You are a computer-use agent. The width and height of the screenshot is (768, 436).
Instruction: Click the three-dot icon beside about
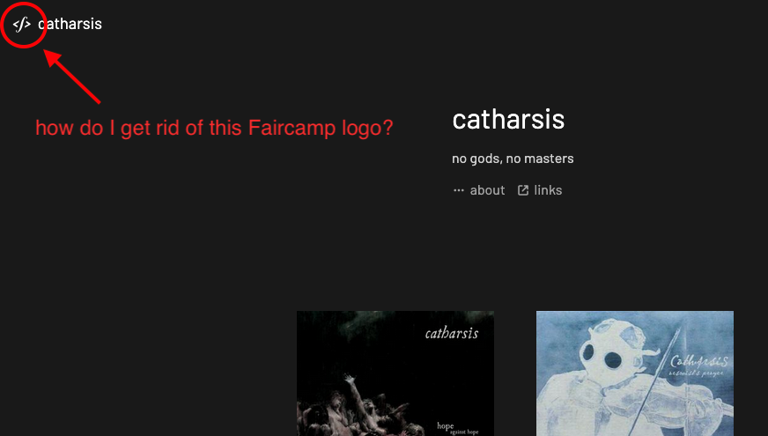tap(459, 190)
